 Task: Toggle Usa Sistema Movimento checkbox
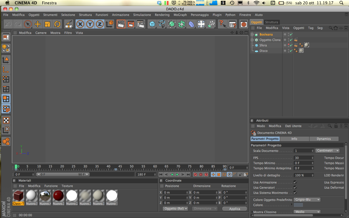pos(295,193)
